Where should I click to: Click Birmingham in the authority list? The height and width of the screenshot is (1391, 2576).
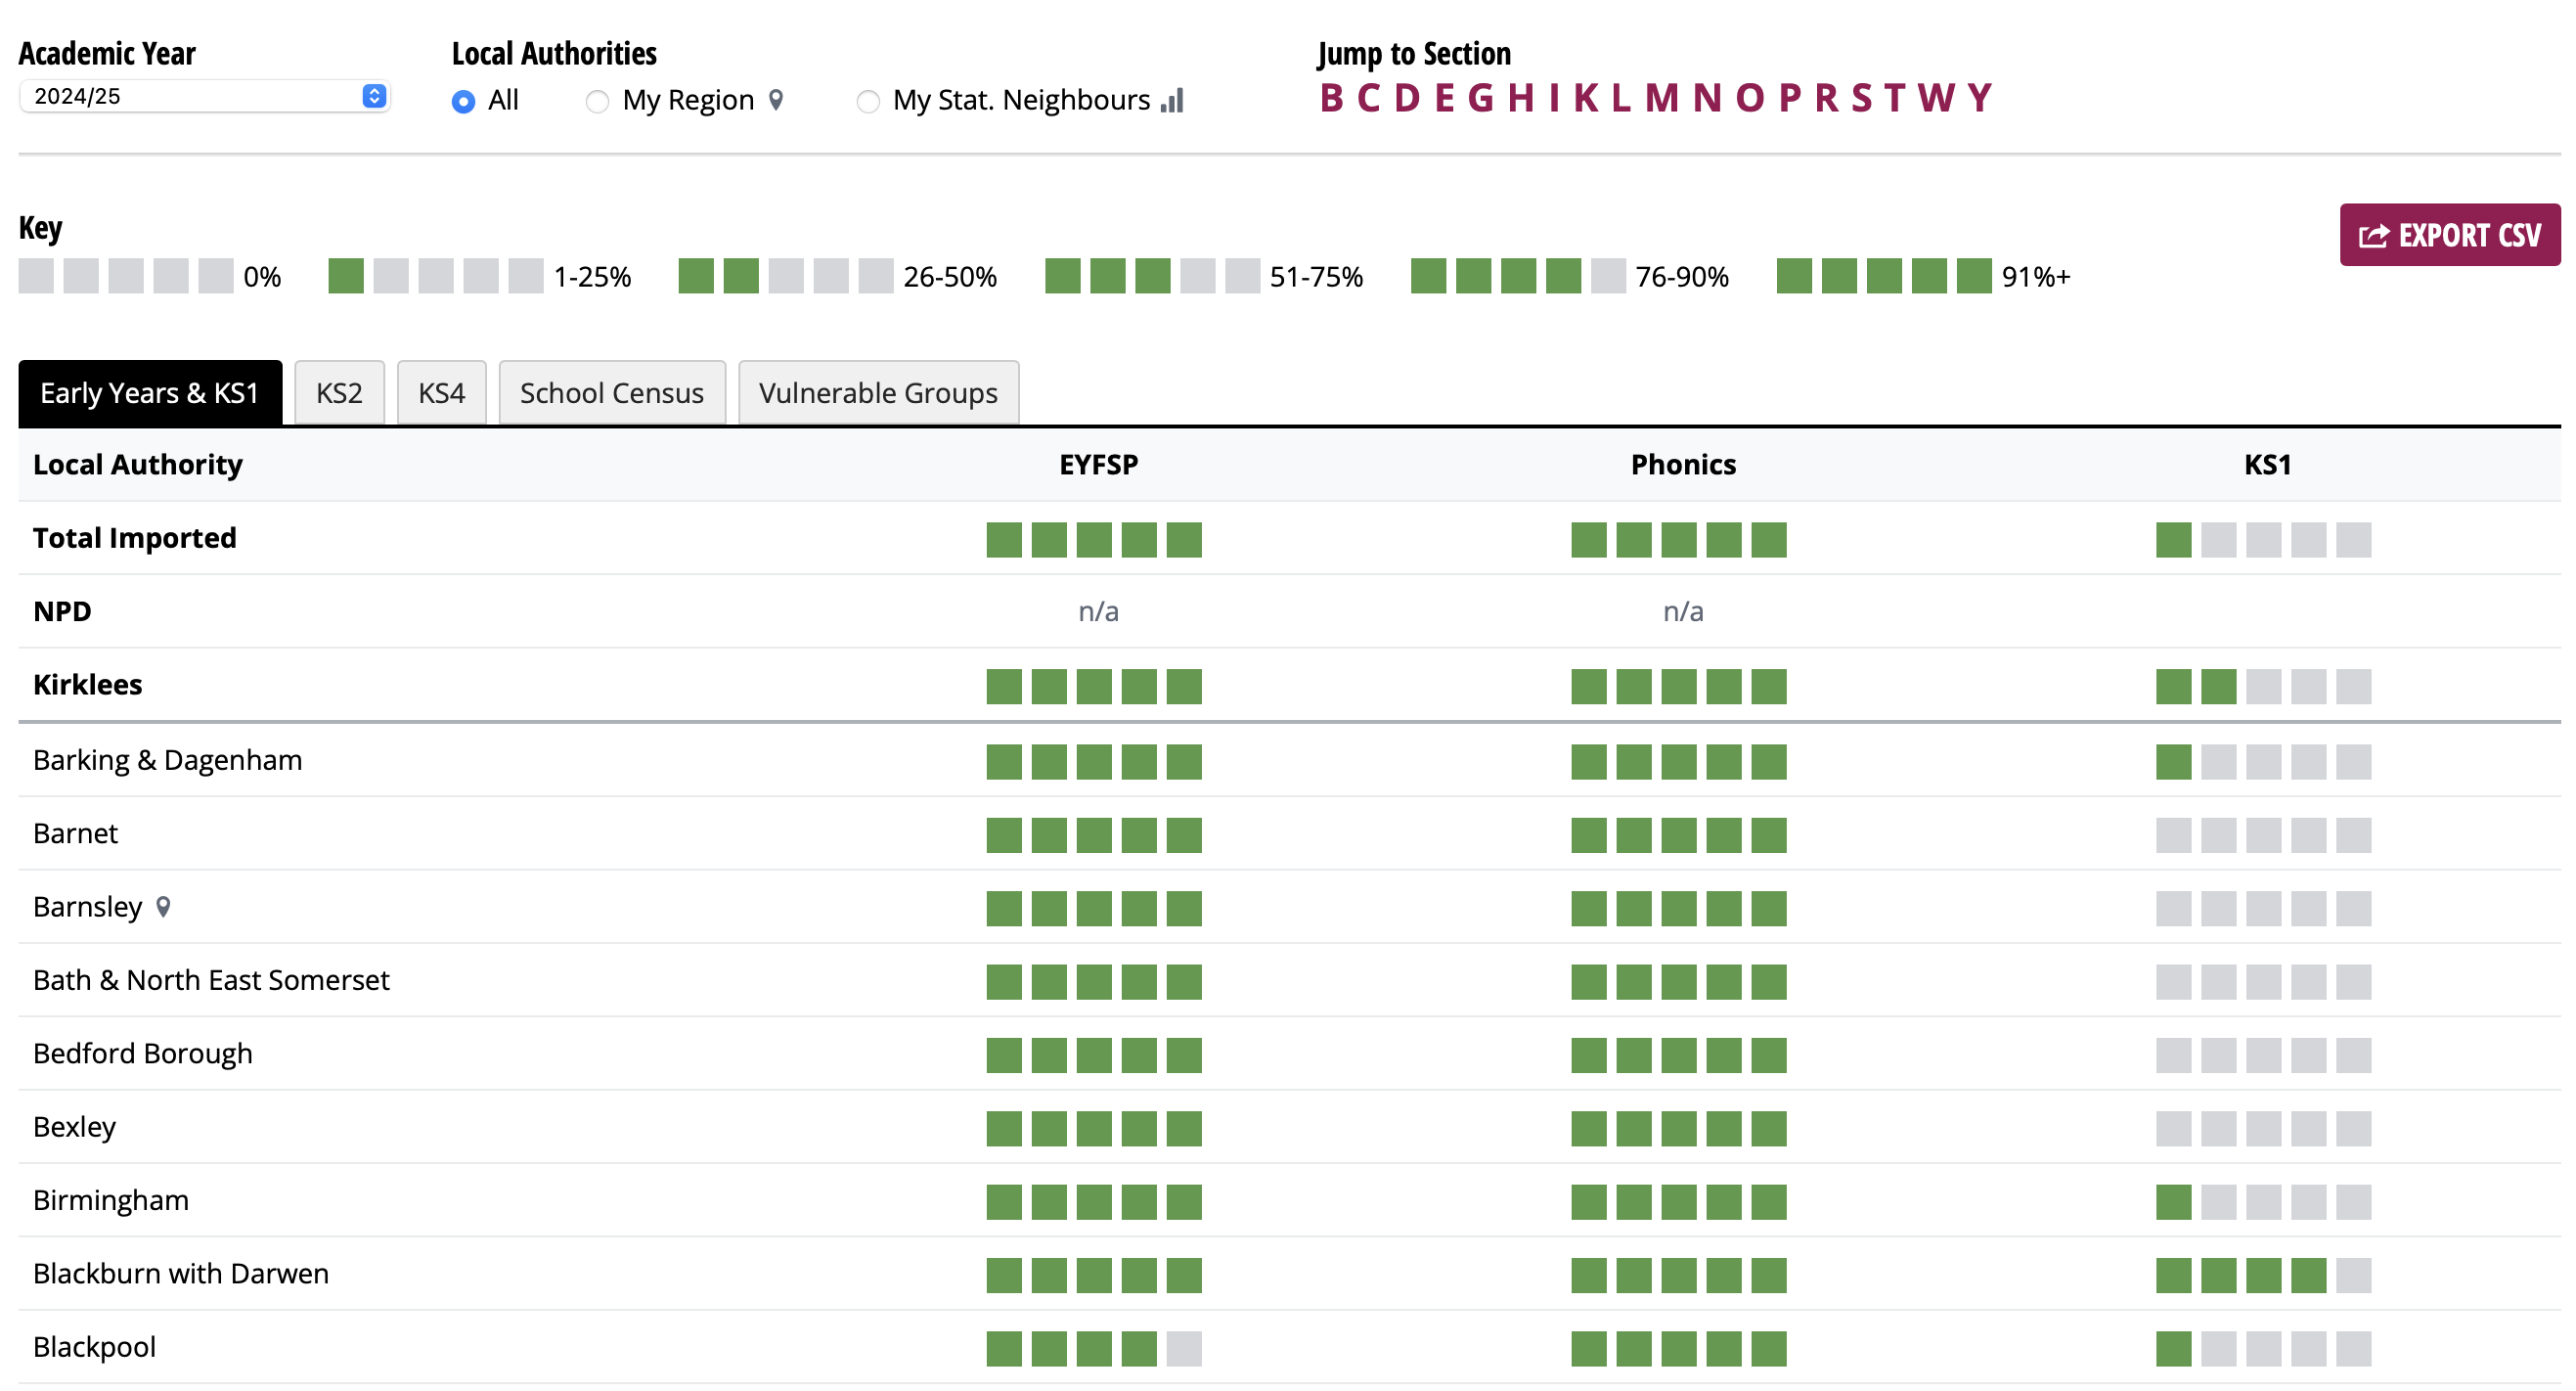point(111,1201)
